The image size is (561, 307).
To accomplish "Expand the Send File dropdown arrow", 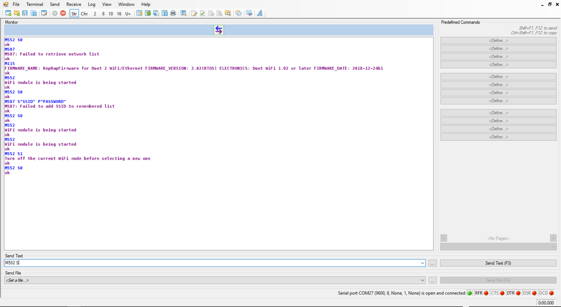I will pyautogui.click(x=422, y=280).
